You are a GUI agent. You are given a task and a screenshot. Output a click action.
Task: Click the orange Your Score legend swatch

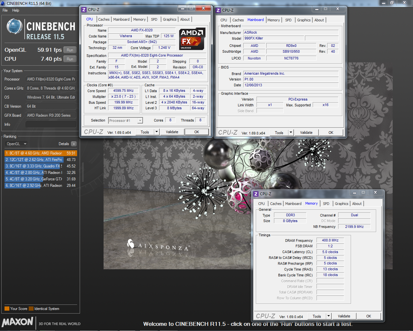click(x=7, y=309)
